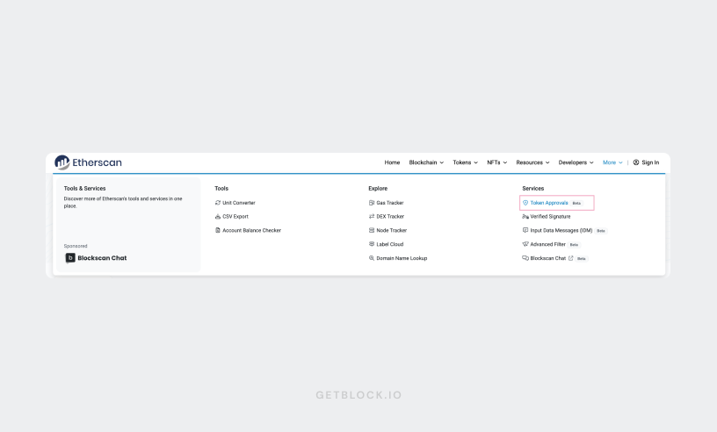Click the Input Data Messages chat icon

coord(525,230)
